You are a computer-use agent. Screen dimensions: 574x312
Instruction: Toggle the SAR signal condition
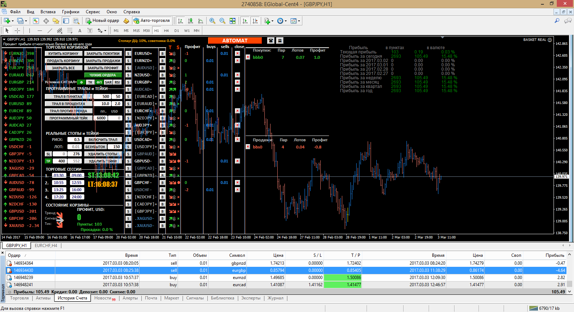(108, 82)
